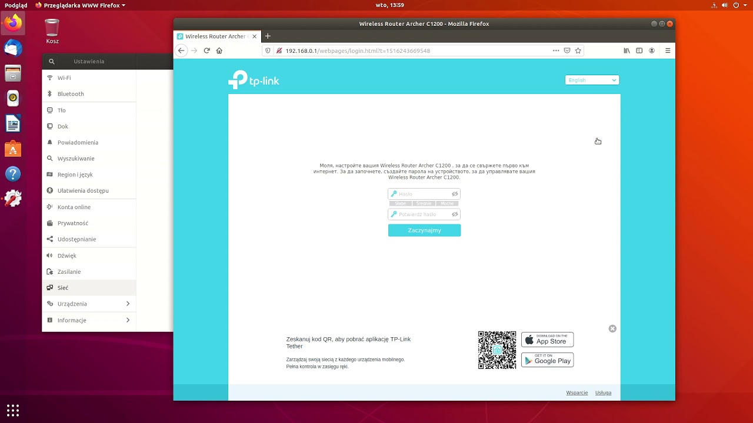Open Firefox library icon
This screenshot has width=753, height=423.
click(x=627, y=51)
